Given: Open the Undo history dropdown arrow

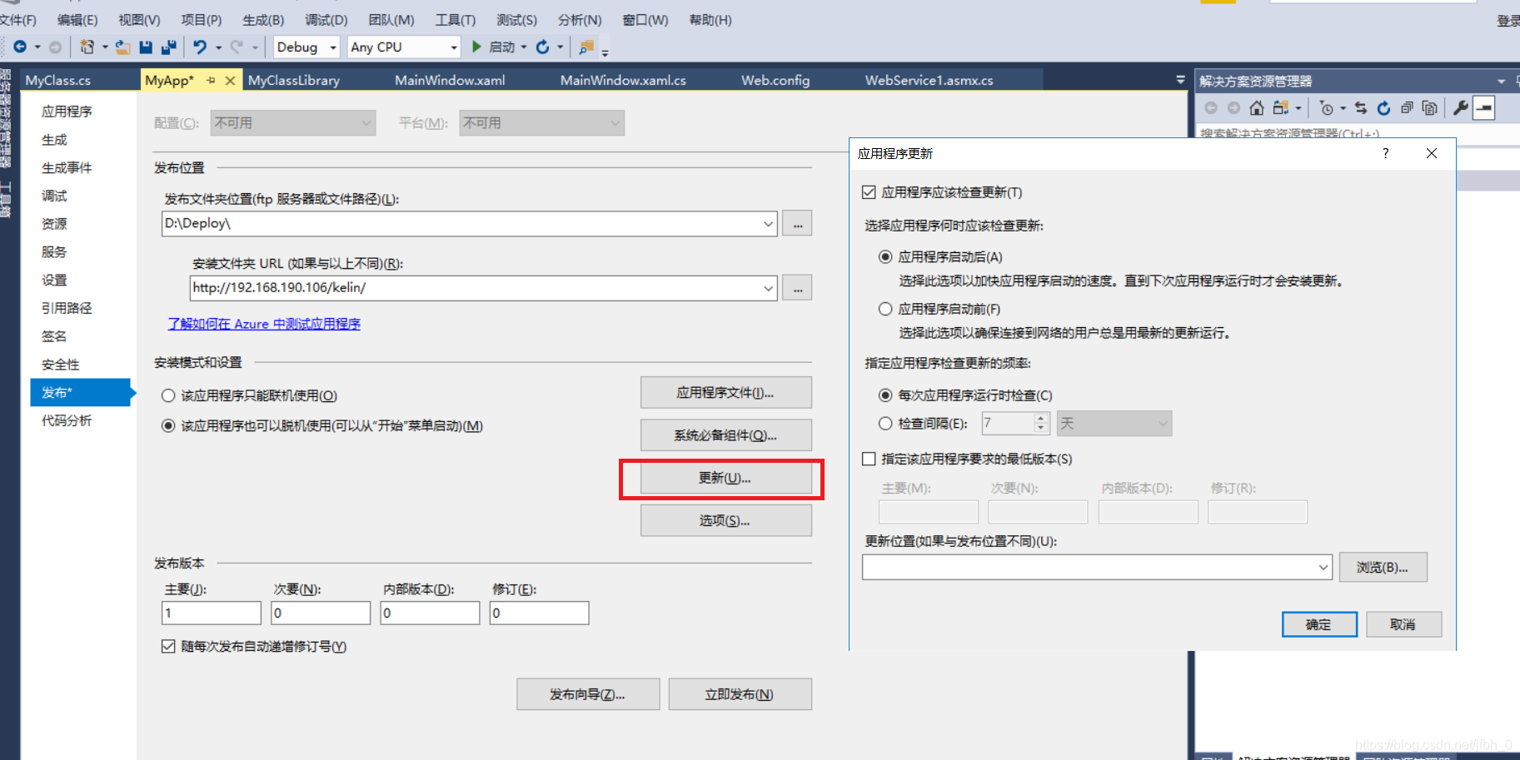Looking at the screenshot, I should (x=218, y=47).
